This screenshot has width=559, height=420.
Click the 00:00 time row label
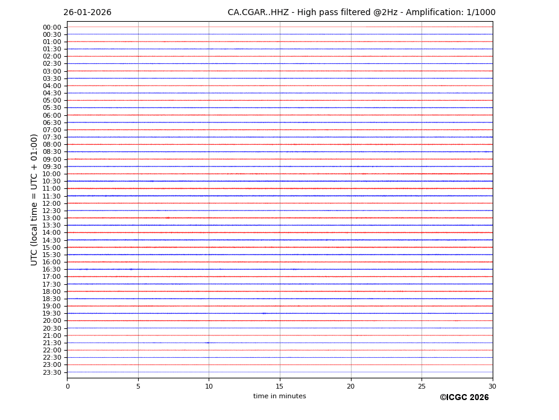(x=52, y=27)
